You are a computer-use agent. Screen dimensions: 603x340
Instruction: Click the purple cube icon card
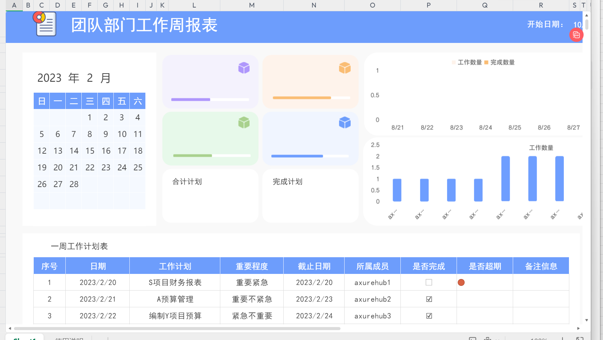click(210, 82)
